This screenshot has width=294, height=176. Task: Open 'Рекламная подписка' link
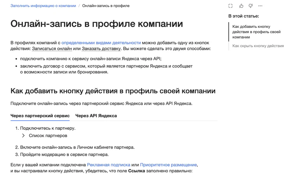pyautogui.click(x=108, y=165)
